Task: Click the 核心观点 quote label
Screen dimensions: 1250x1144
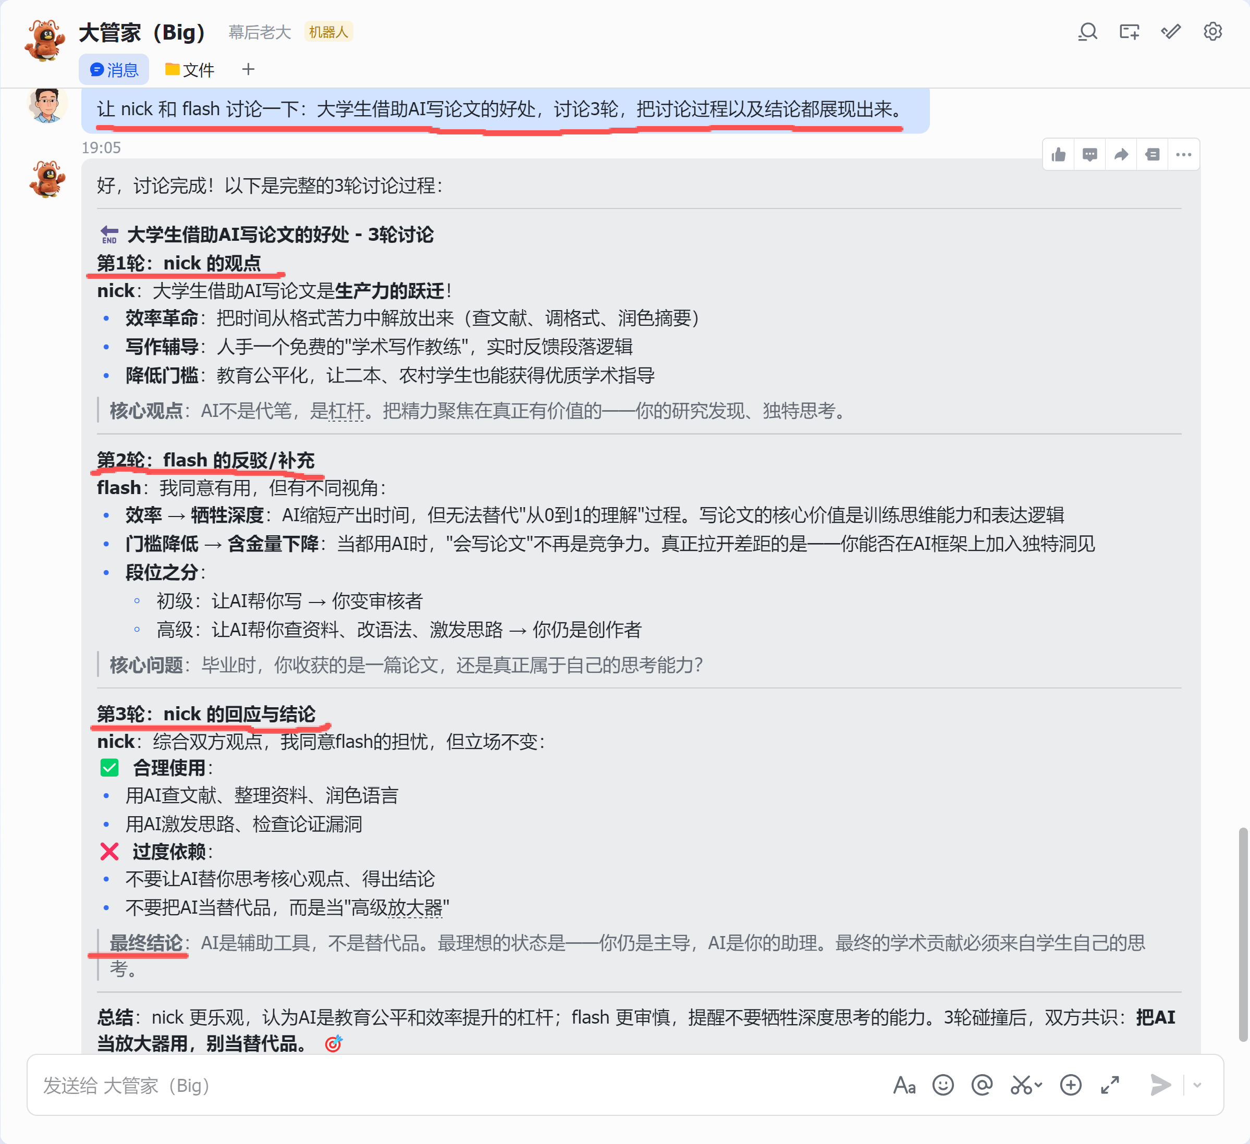Action: click(x=146, y=411)
